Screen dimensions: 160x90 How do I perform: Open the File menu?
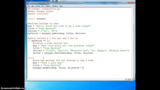tap(29, 6)
